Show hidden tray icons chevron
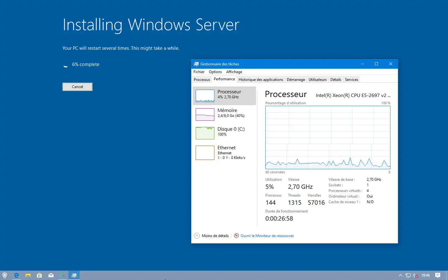The height and width of the screenshot is (280, 448). coord(400,275)
